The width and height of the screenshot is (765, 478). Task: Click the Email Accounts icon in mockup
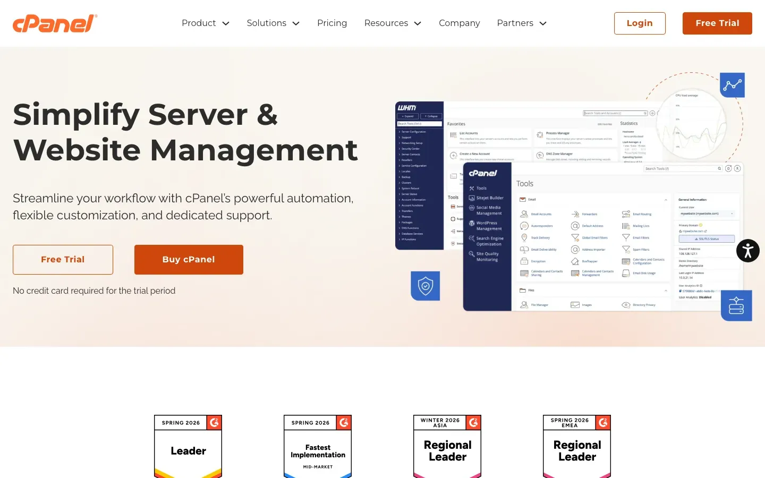524,214
